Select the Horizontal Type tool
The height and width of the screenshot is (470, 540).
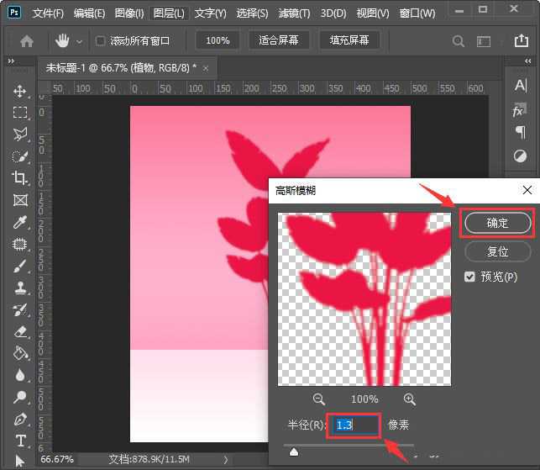coord(20,441)
